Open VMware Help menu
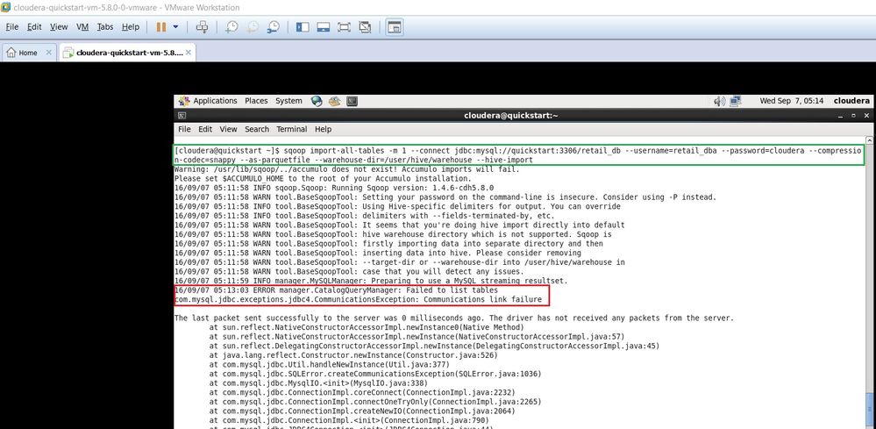 click(131, 27)
